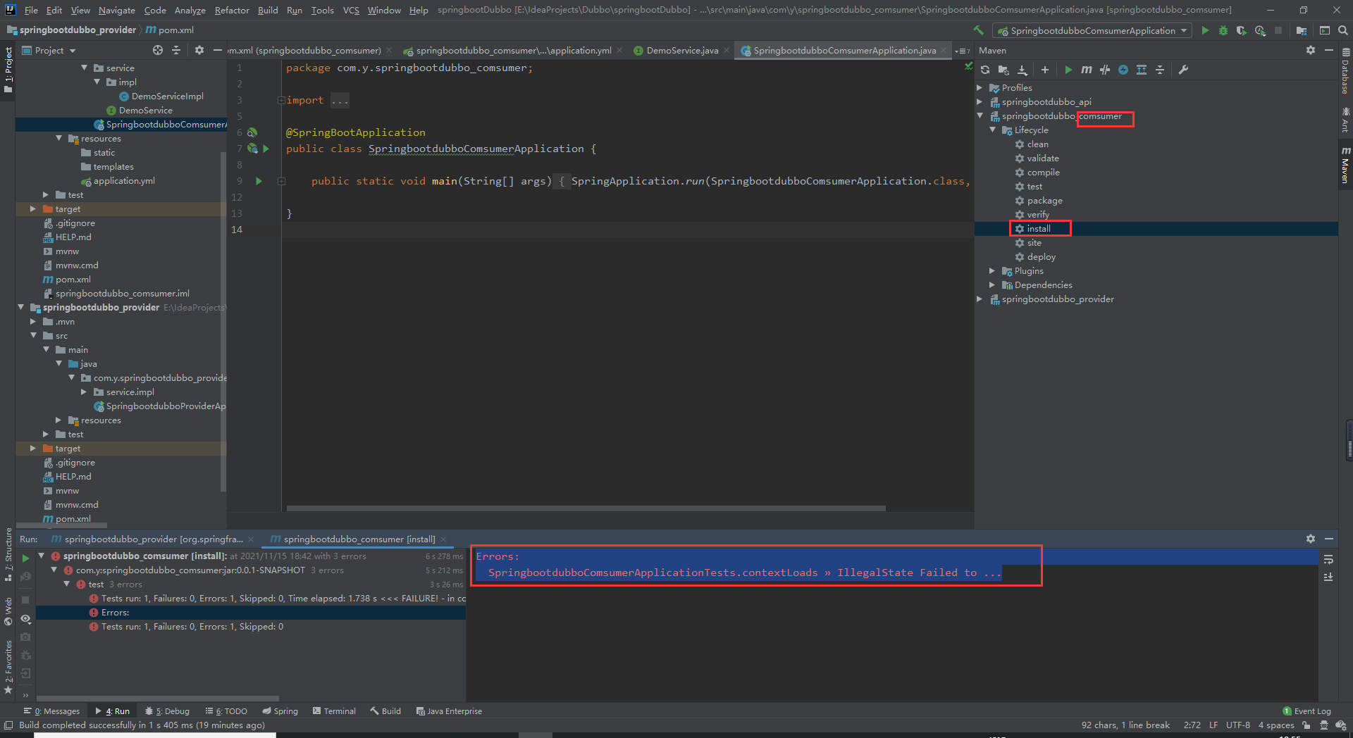Hide the Maven tool window
Image resolution: width=1353 pixels, height=738 pixels.
(1329, 50)
